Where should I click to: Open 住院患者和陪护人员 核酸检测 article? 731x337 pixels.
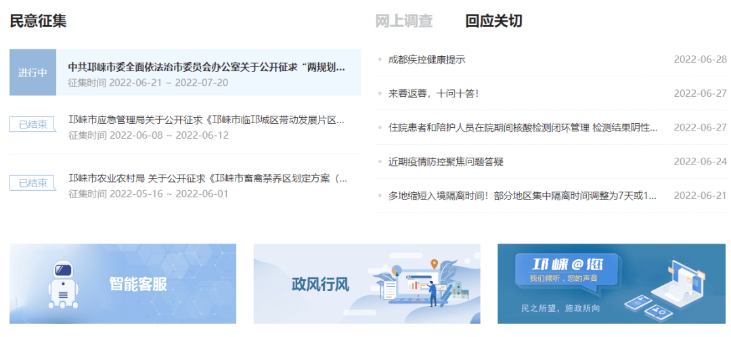(x=523, y=128)
